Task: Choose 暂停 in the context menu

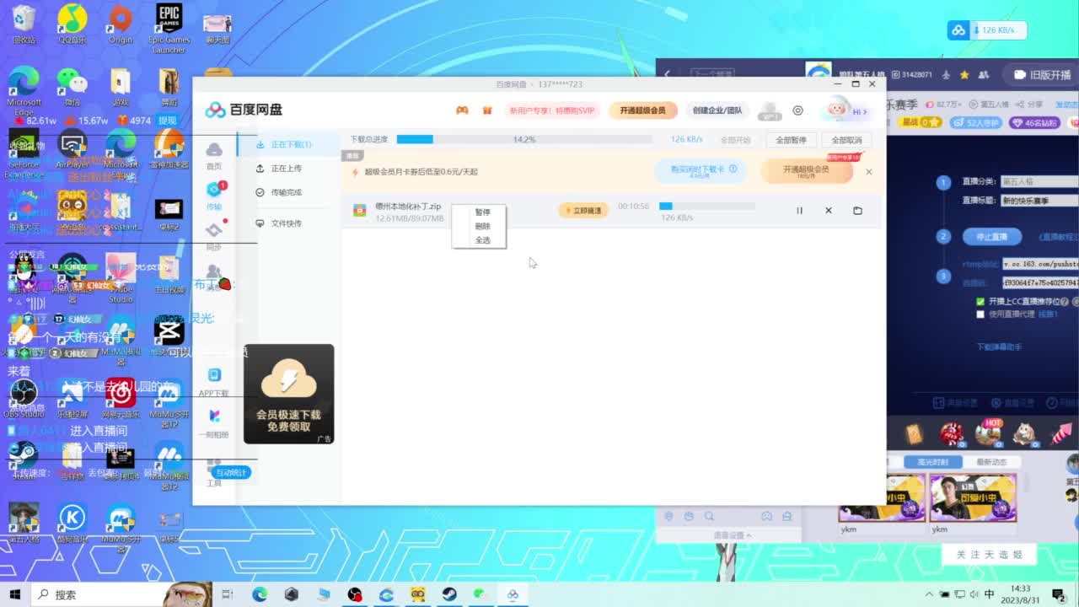Action: (x=482, y=212)
